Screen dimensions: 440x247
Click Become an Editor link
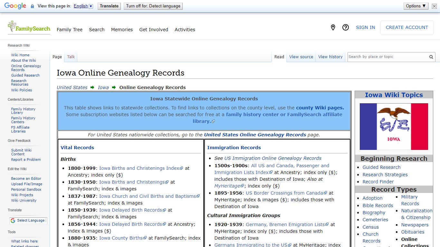[x=26, y=178]
